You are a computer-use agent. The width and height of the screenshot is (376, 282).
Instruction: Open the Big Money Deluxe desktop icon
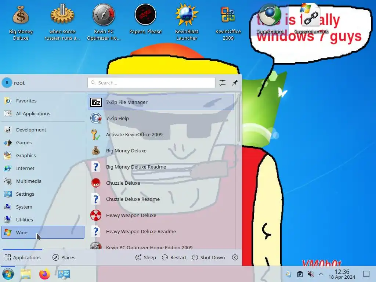tap(21, 23)
